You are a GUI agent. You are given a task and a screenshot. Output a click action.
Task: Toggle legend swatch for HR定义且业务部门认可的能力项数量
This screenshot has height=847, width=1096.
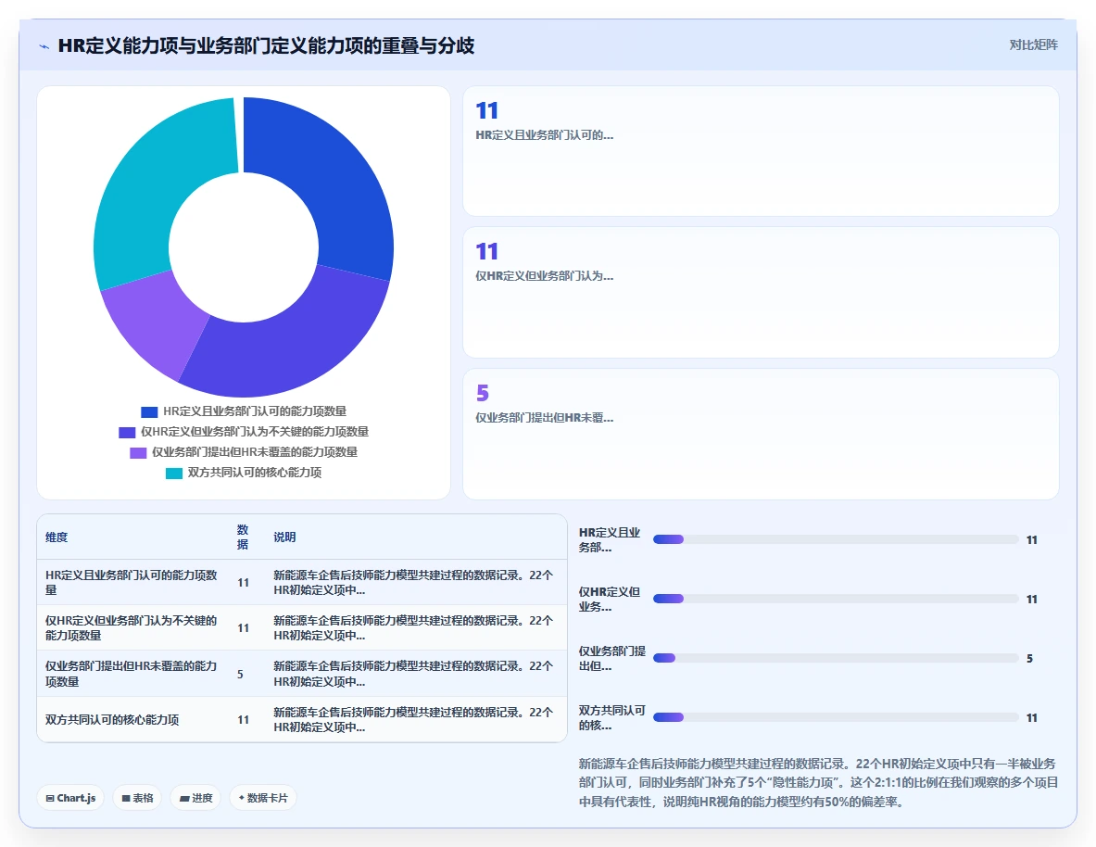pyautogui.click(x=149, y=412)
